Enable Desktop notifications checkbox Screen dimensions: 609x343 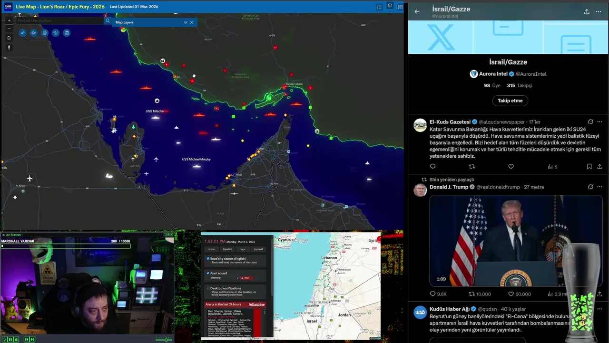(208, 288)
